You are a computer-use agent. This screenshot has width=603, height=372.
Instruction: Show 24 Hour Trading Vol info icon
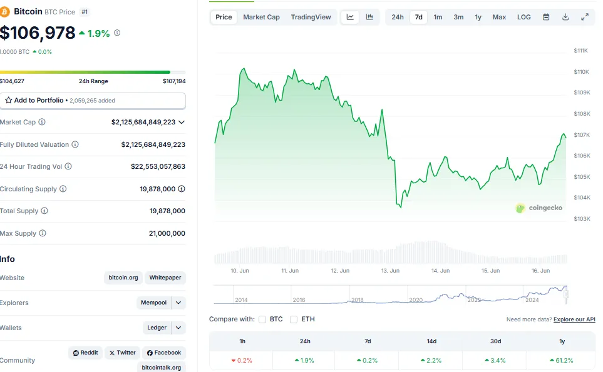[x=68, y=166]
